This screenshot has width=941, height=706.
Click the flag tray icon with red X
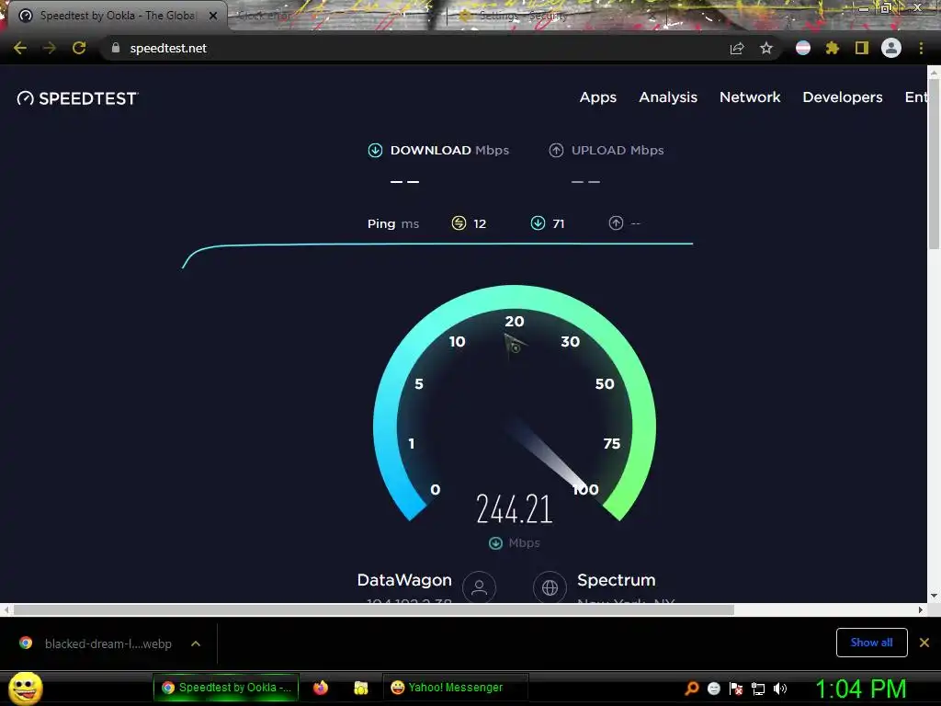point(736,689)
